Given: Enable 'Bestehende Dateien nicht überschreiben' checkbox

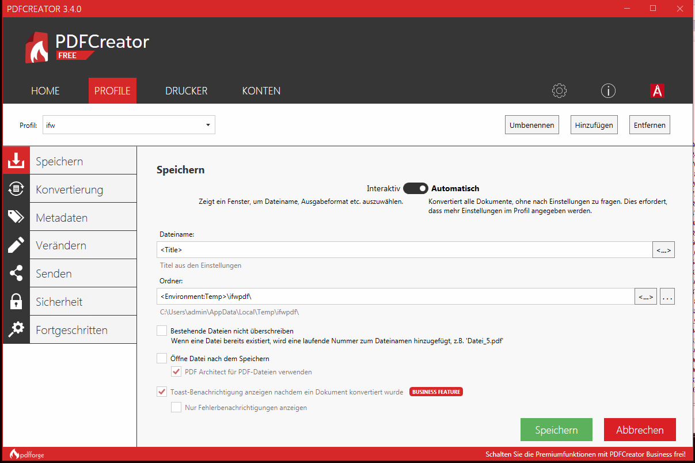Looking at the screenshot, I should click(162, 331).
